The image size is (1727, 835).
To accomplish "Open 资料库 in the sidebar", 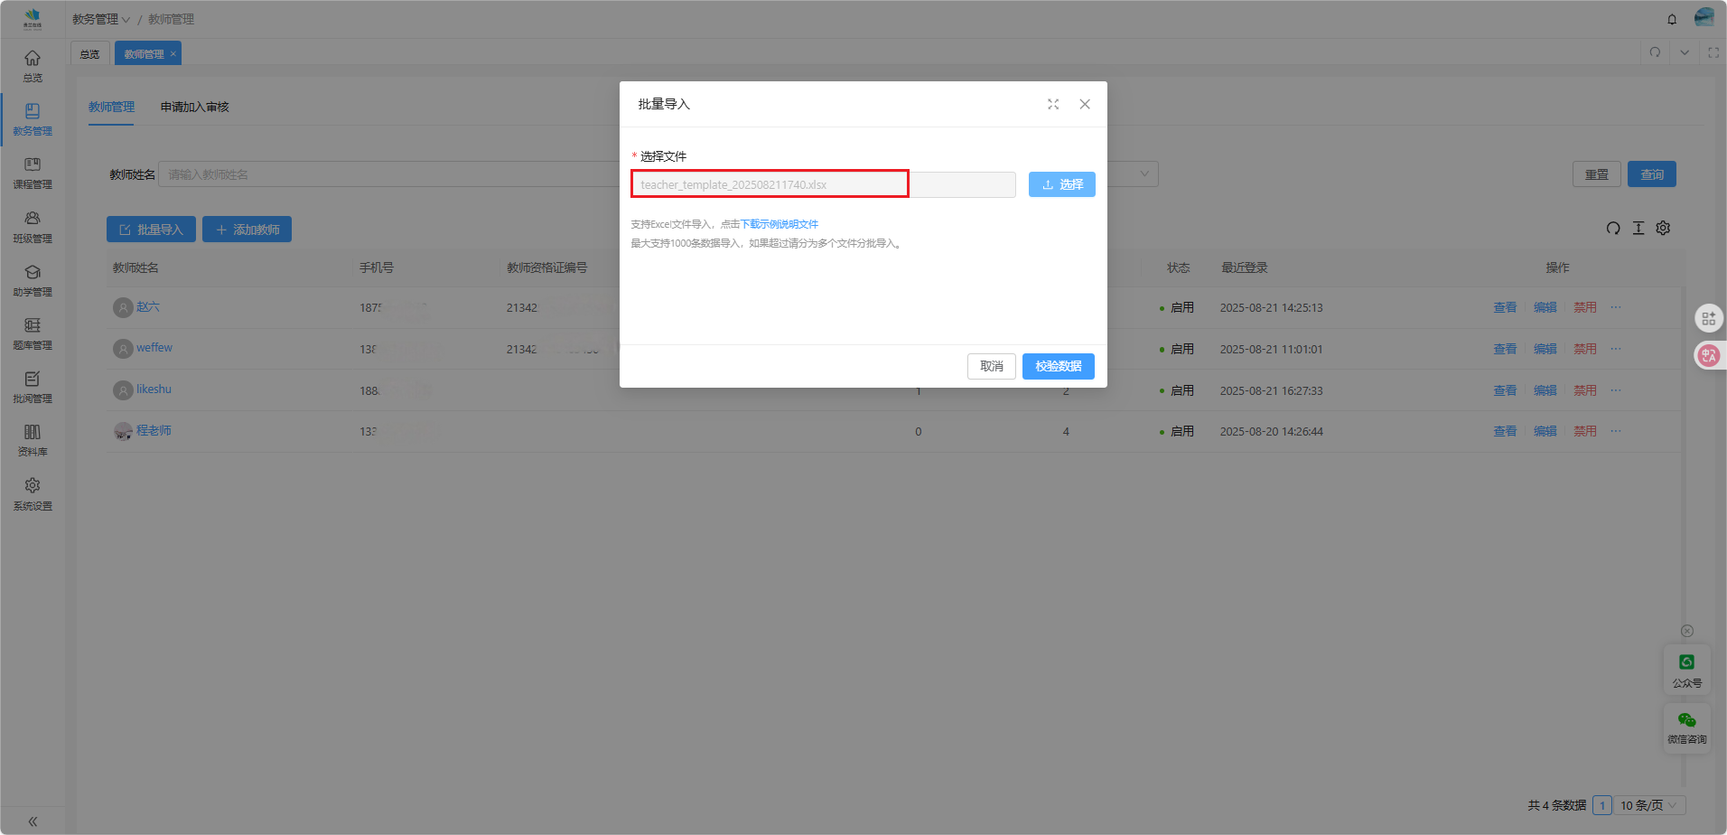I will 33,439.
